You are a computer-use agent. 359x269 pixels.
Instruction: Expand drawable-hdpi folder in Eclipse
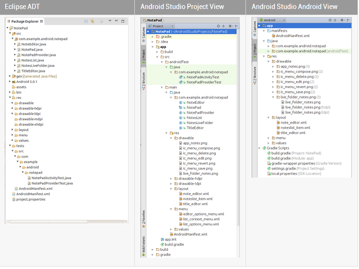coord(12,108)
